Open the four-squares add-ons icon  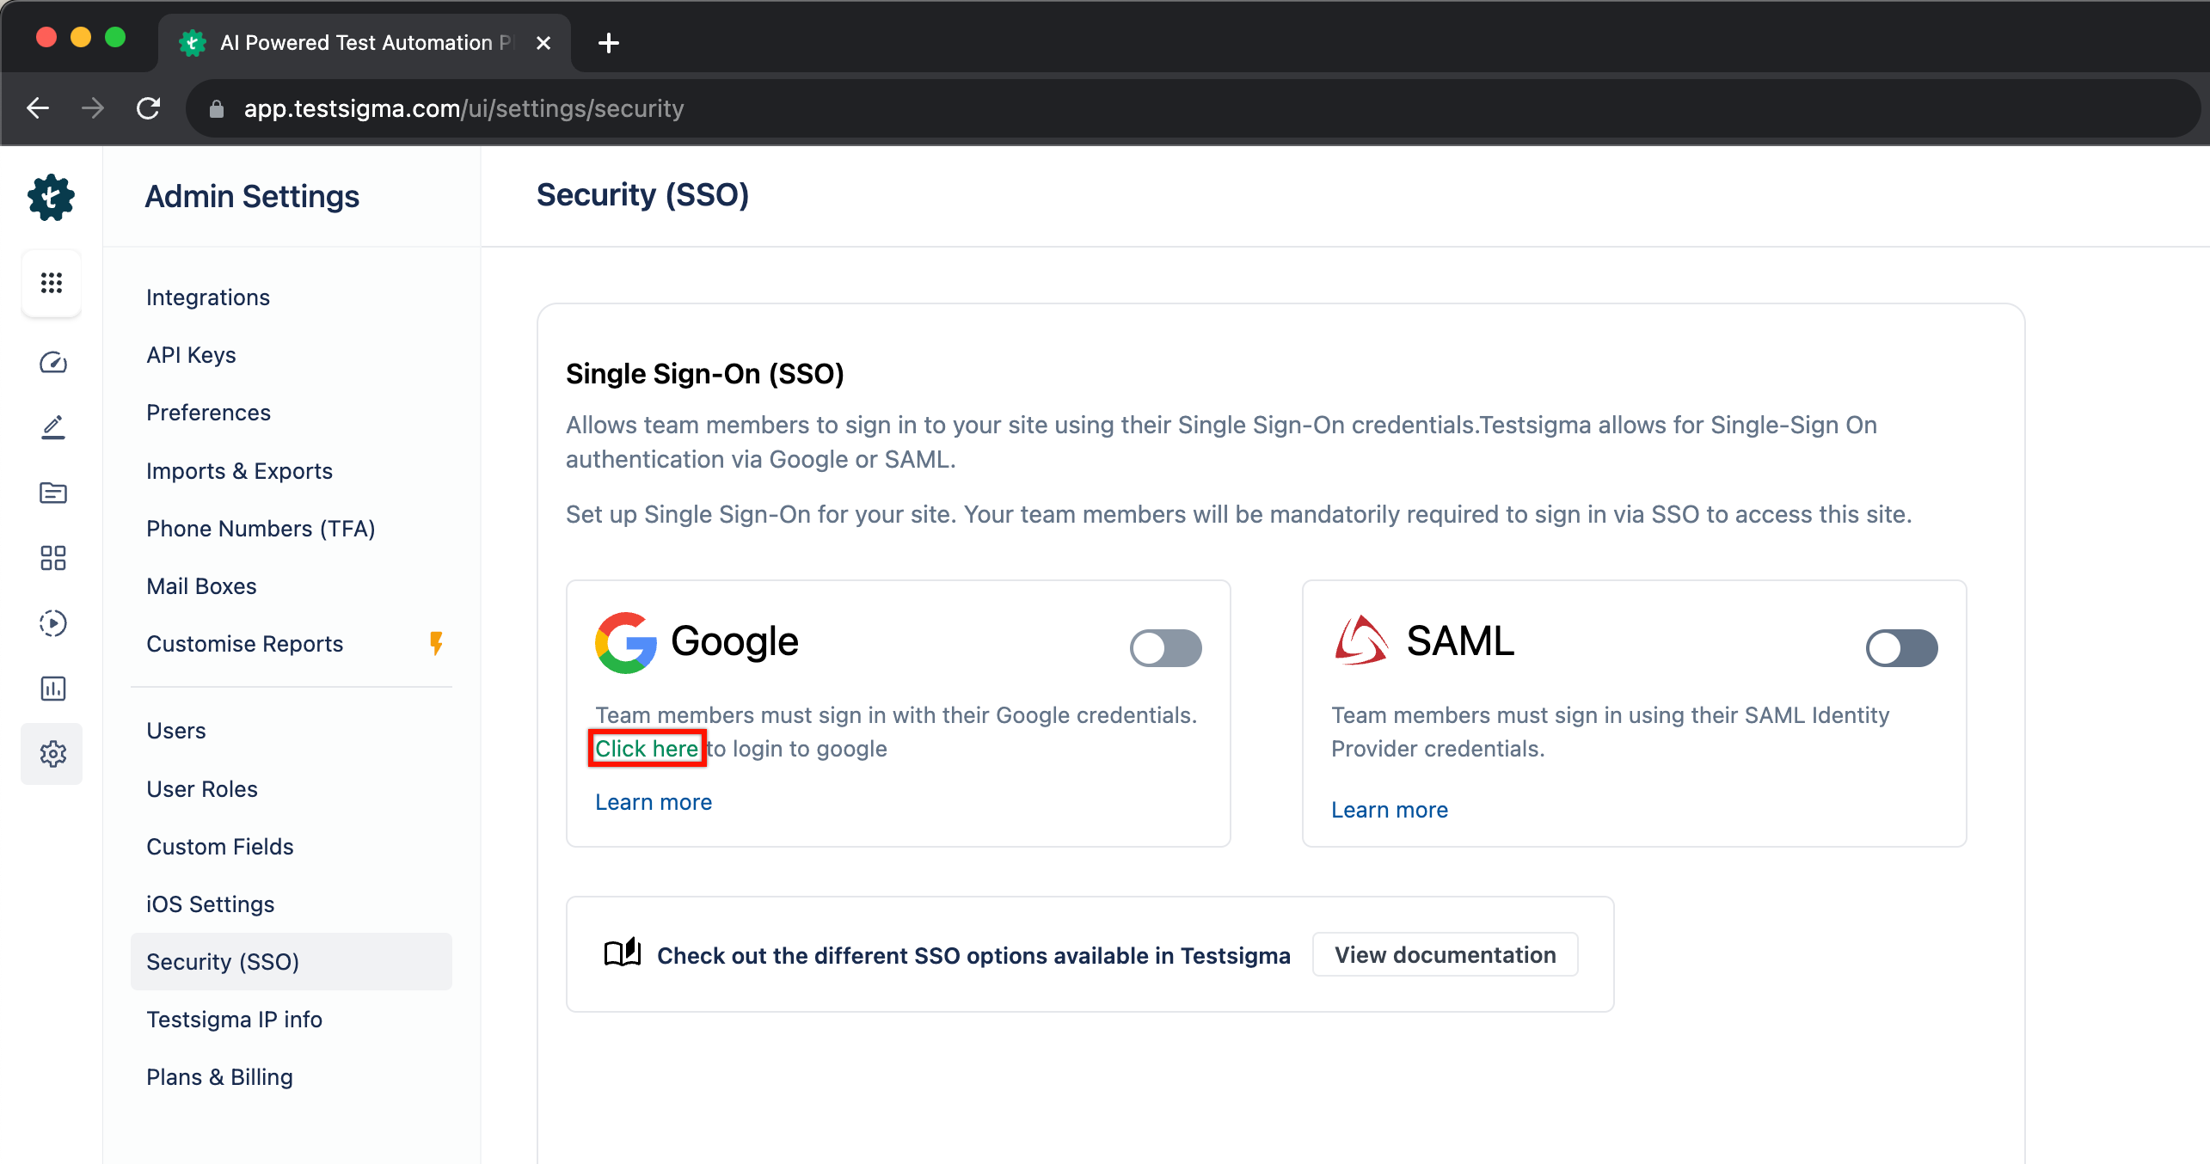[53, 558]
